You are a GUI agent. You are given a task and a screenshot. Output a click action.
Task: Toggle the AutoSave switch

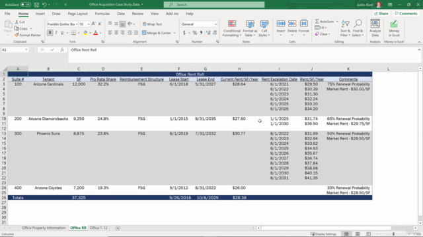coord(25,5)
